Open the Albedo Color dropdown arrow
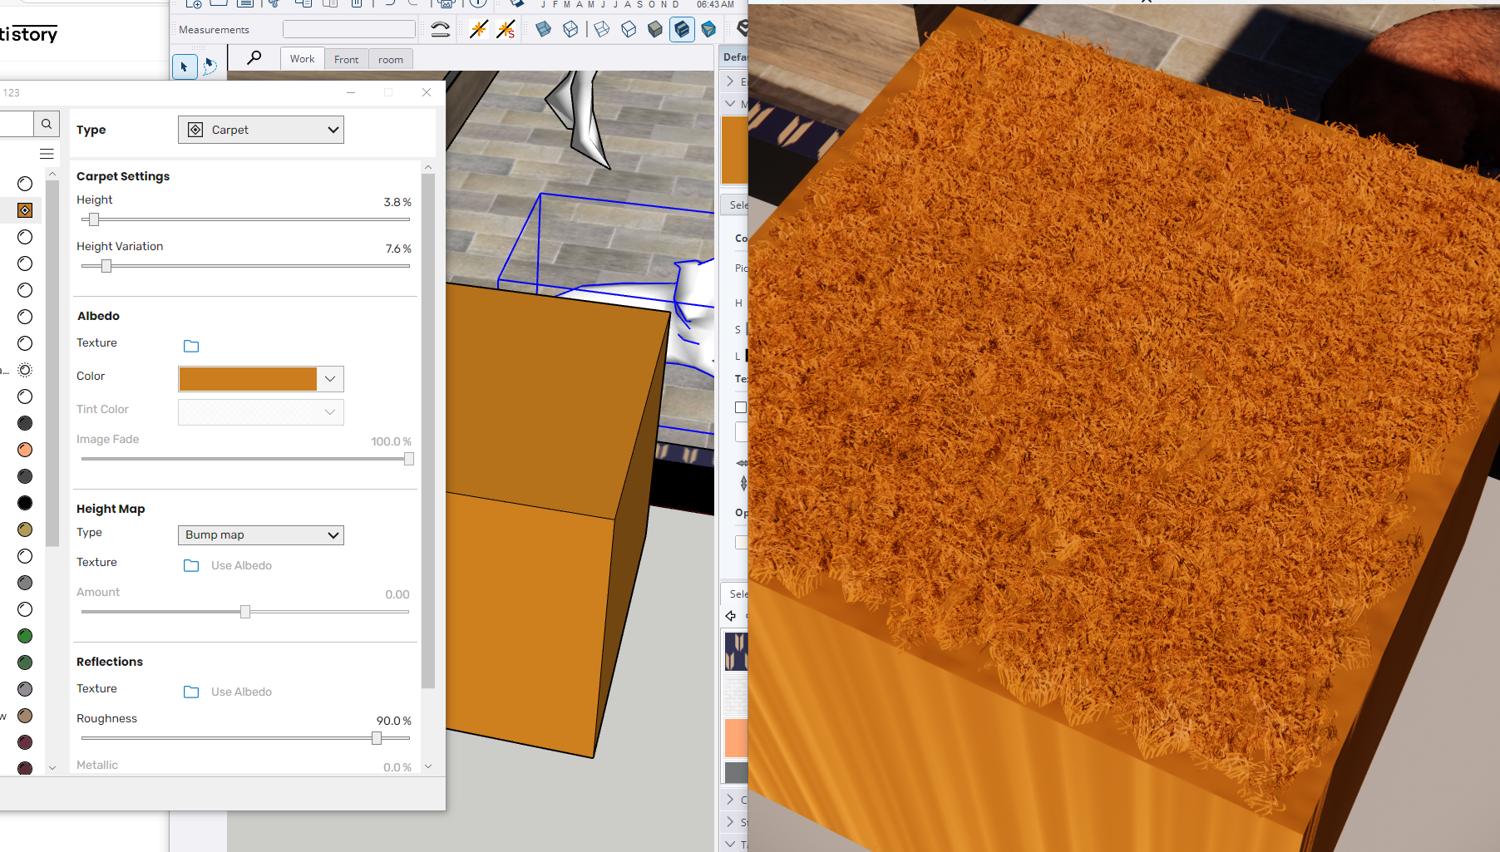The width and height of the screenshot is (1500, 852). [x=330, y=379]
